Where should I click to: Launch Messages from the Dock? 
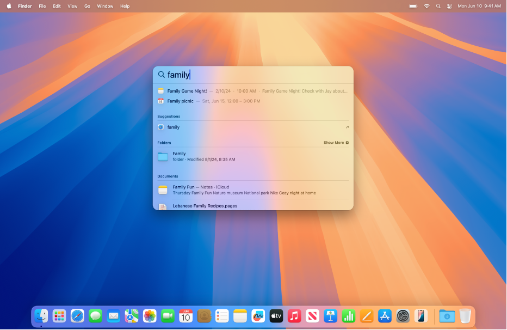click(95, 316)
